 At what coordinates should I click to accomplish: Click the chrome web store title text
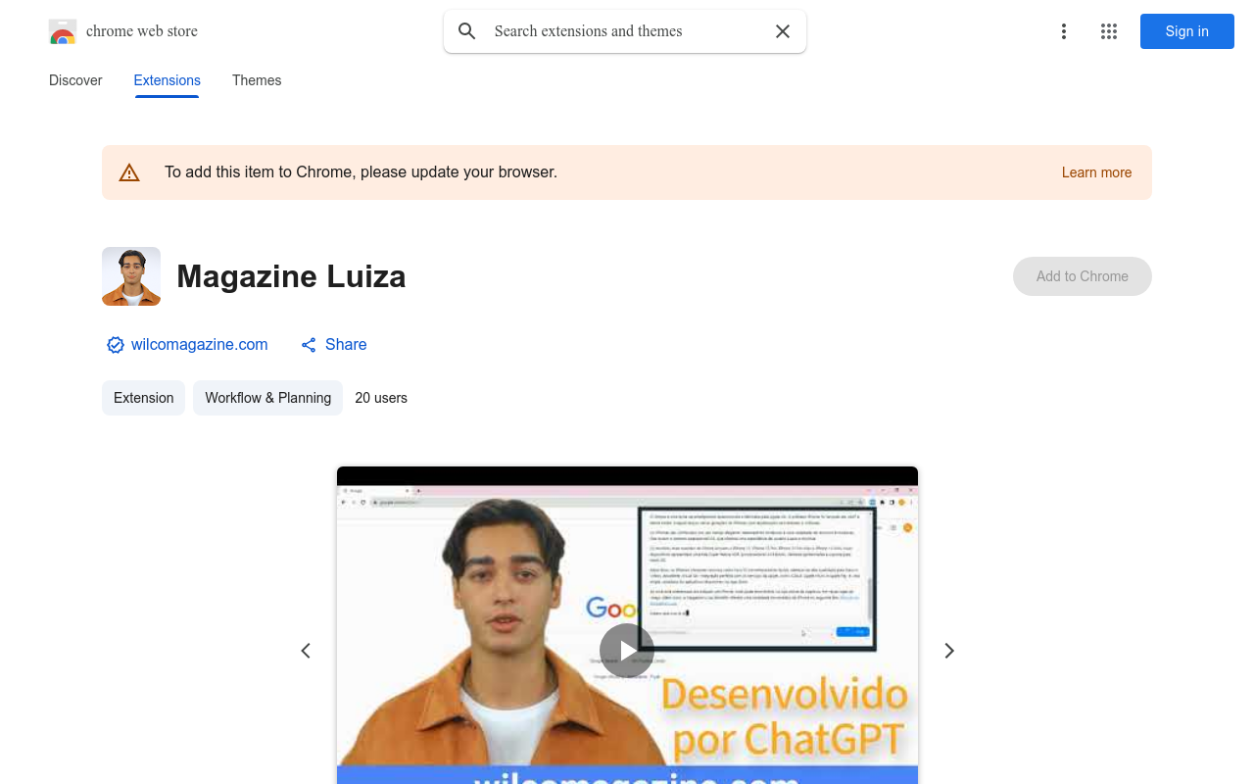[x=142, y=31]
